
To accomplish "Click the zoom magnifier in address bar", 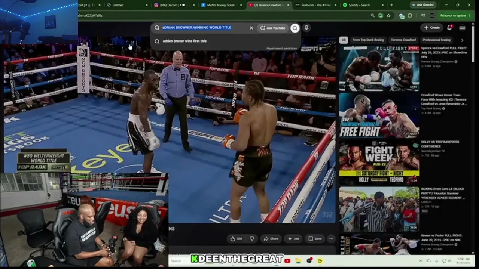I will point(373,16).
